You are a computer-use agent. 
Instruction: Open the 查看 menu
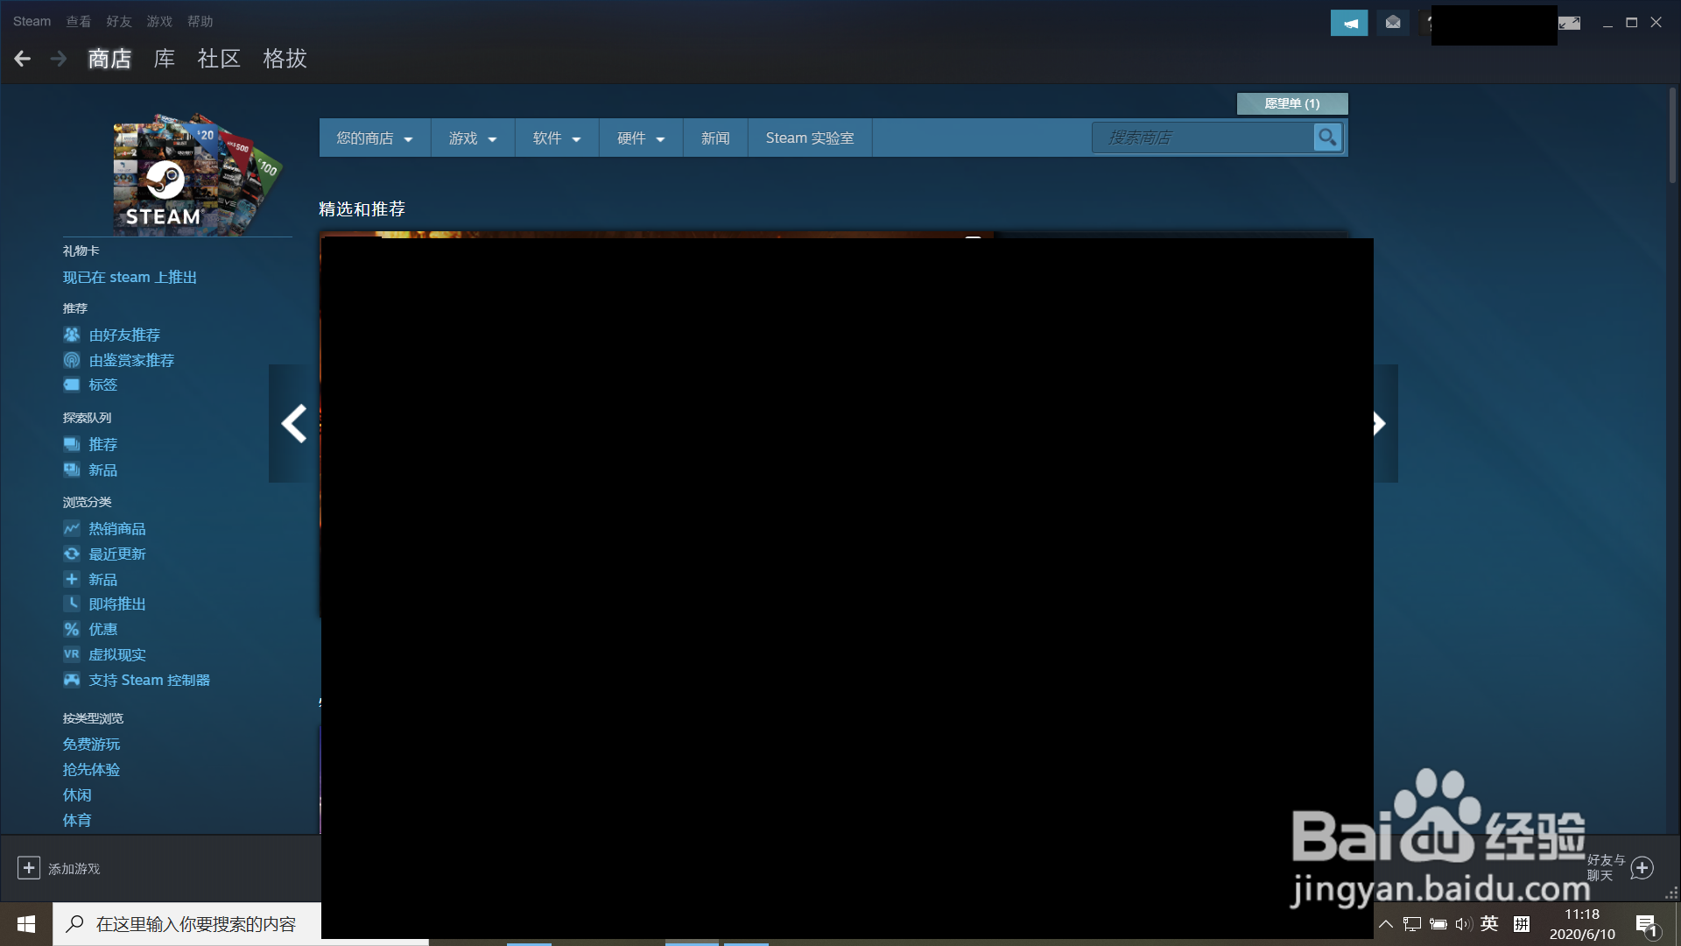(79, 21)
